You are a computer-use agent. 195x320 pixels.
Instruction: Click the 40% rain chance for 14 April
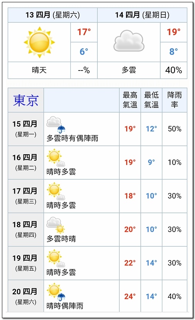coord(173,70)
